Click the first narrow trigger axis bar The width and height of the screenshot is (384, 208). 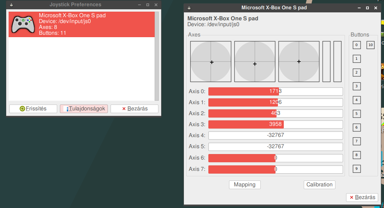point(326,62)
